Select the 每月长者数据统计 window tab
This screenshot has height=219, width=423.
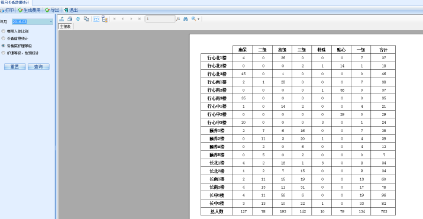15,2
